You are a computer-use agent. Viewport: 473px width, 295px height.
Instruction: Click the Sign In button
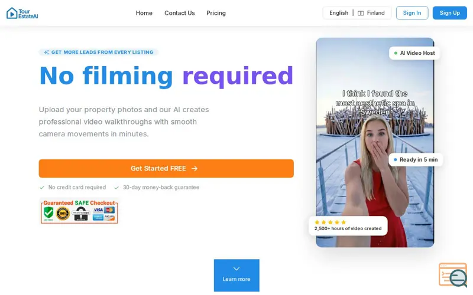tap(412, 13)
